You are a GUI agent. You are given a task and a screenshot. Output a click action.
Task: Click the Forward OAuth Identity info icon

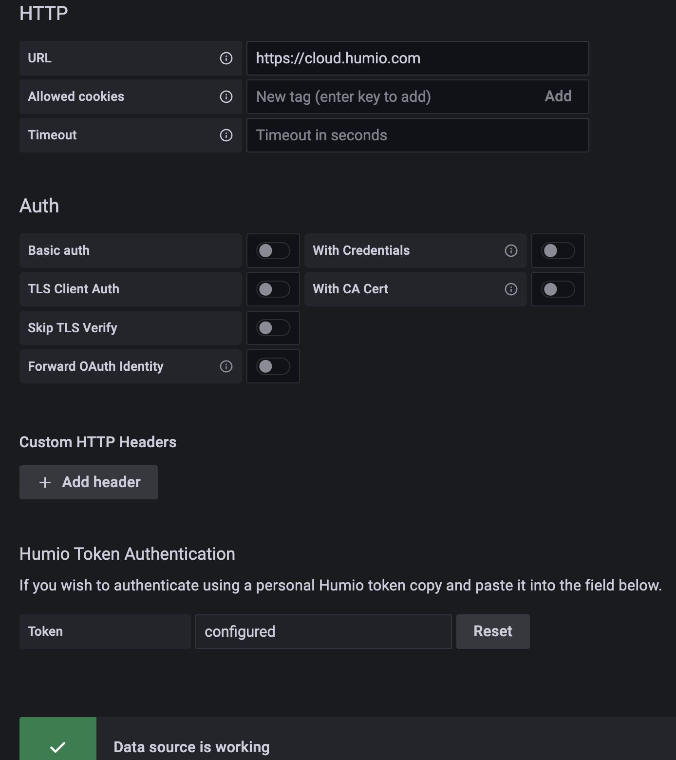[226, 366]
